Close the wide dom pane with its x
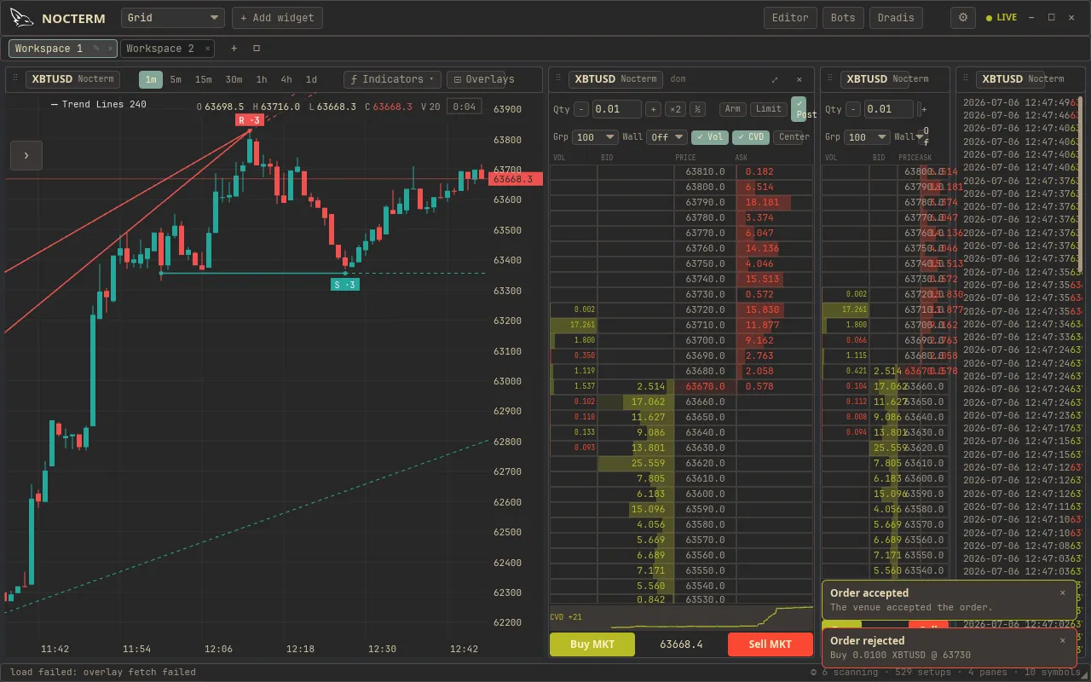Screen dimensions: 1091x682 (x=799, y=79)
